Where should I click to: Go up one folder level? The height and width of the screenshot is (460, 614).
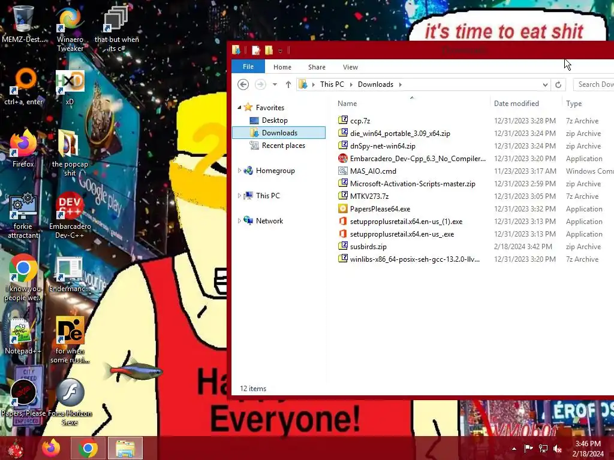[x=288, y=84]
